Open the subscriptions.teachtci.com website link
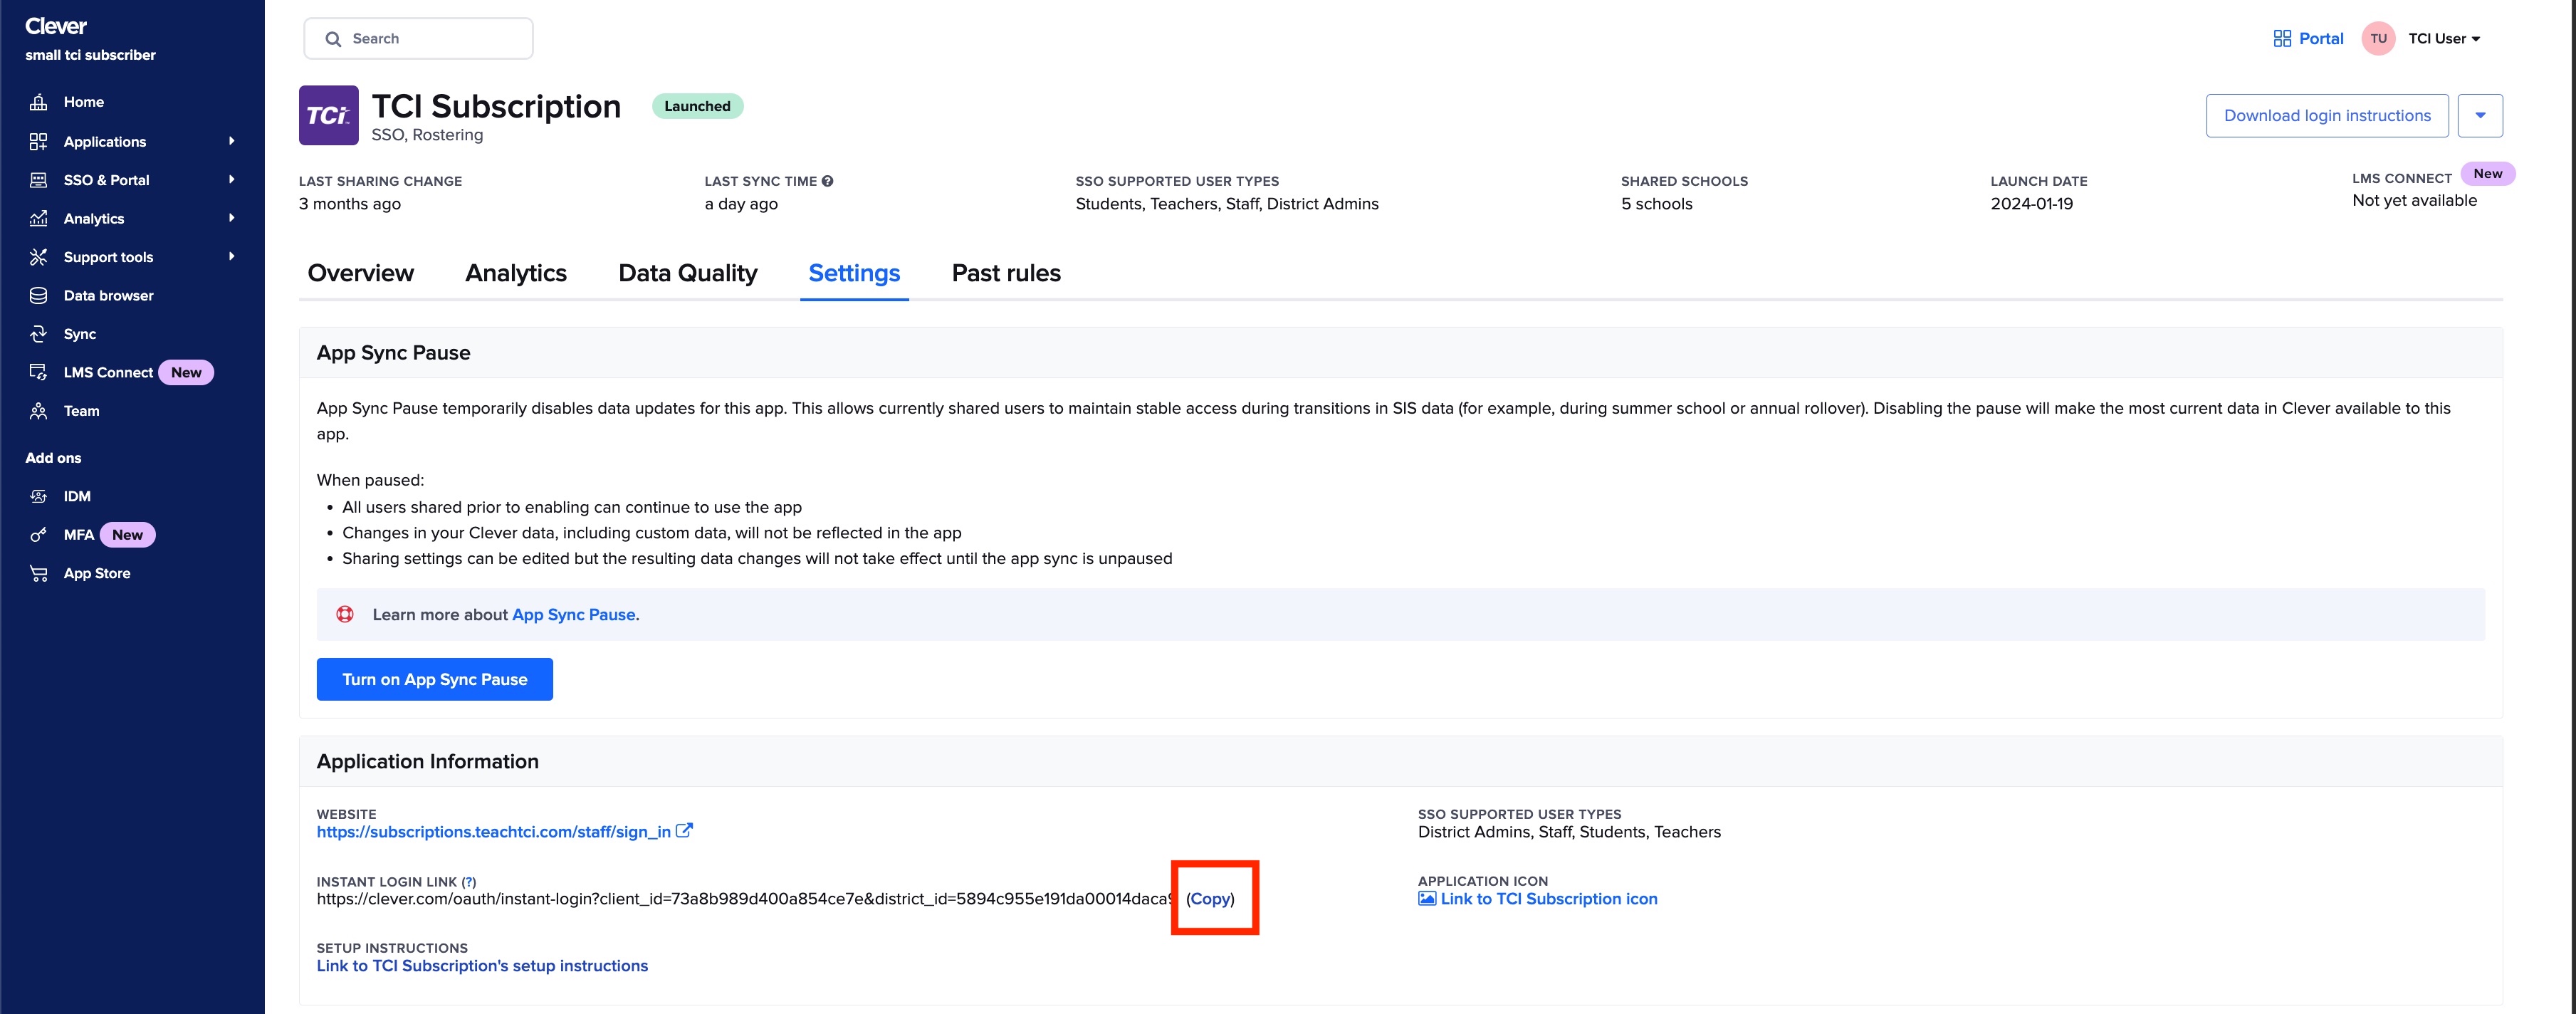Screen dimensions: 2576x1014 tap(494, 831)
